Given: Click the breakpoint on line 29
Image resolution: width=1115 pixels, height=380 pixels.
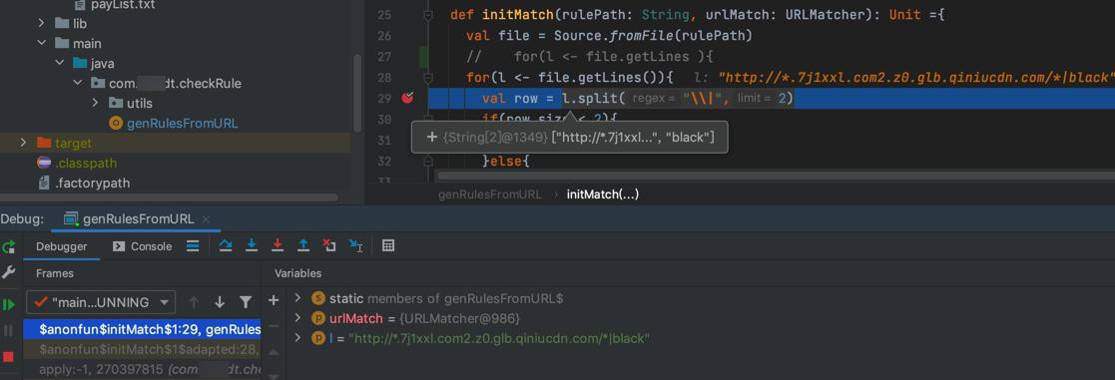Looking at the screenshot, I should (x=407, y=98).
